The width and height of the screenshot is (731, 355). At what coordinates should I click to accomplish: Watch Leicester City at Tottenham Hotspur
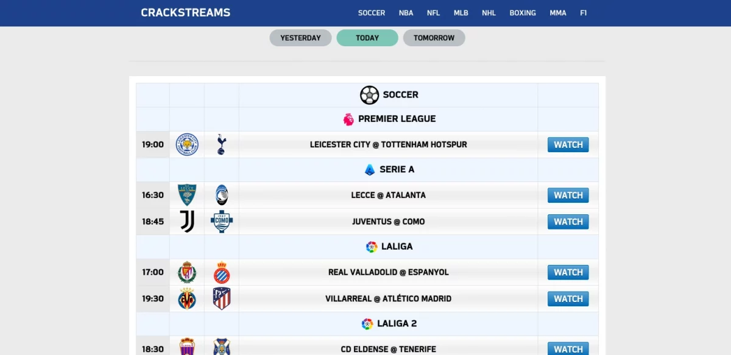click(568, 145)
